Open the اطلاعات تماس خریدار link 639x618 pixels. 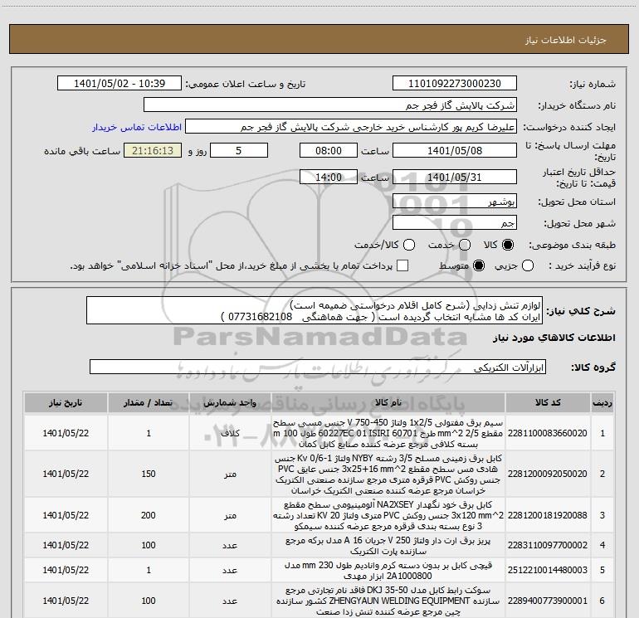[x=137, y=127]
